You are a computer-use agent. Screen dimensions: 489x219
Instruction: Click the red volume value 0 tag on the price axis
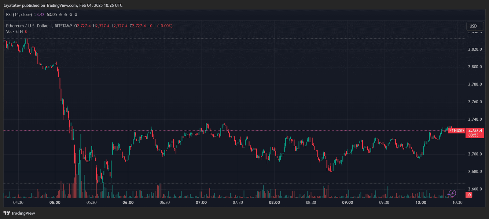[469, 195]
